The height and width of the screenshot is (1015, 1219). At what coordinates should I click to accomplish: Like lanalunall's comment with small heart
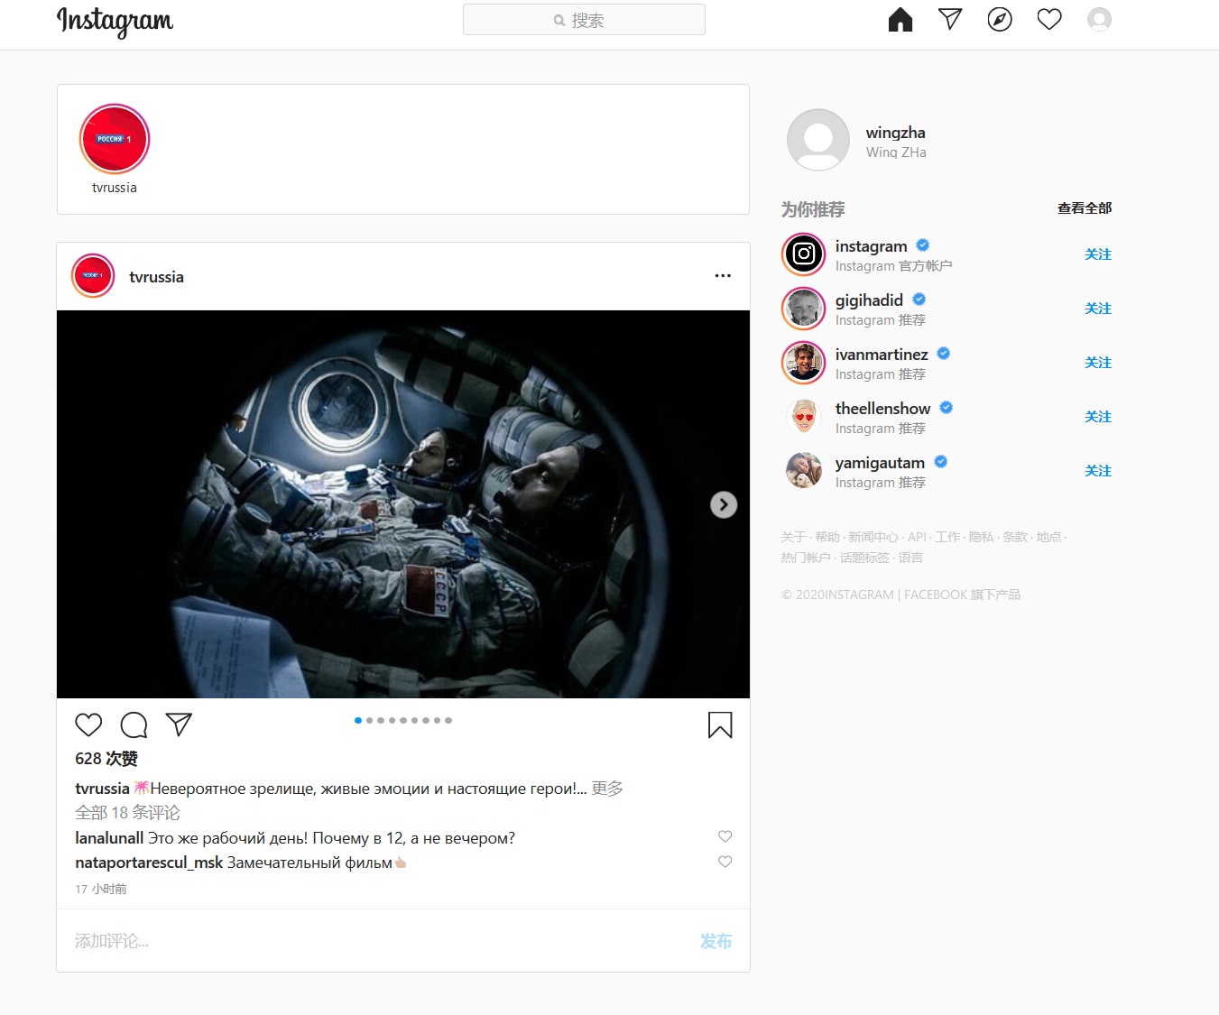pos(725,836)
